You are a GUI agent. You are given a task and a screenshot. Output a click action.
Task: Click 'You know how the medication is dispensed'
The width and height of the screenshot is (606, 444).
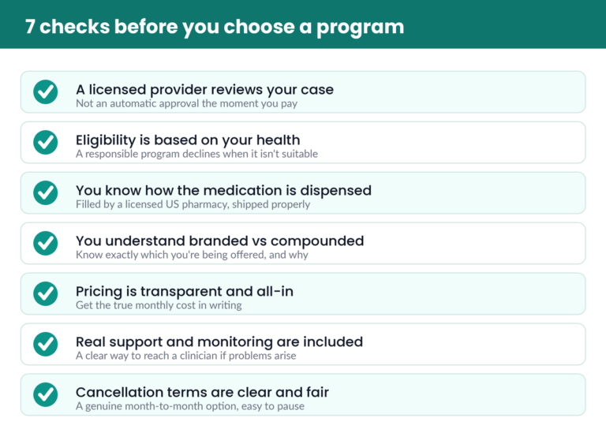pos(223,190)
